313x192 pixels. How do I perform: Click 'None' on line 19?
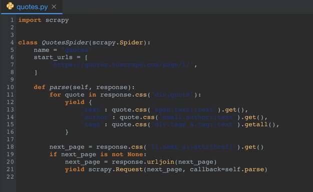pos(135,154)
